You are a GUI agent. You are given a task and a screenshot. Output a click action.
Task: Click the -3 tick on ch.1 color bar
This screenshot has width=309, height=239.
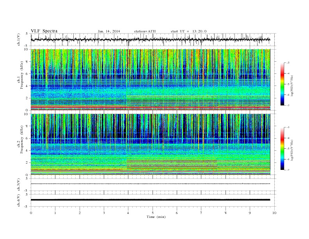(288, 63)
